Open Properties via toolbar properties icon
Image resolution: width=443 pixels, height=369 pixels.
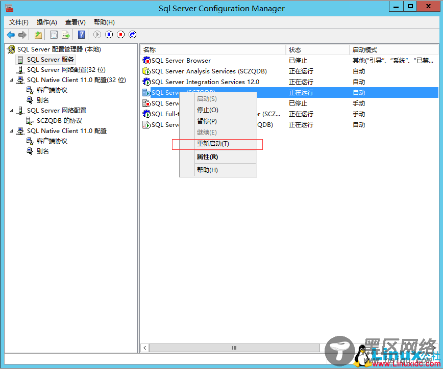tap(54, 35)
